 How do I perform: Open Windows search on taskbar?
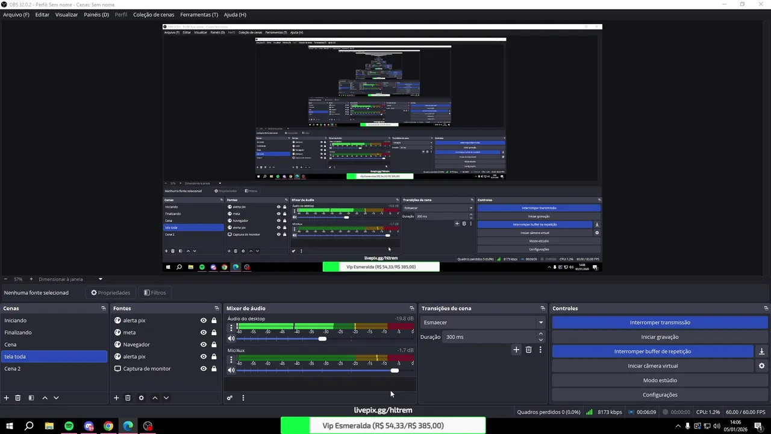tap(29, 426)
